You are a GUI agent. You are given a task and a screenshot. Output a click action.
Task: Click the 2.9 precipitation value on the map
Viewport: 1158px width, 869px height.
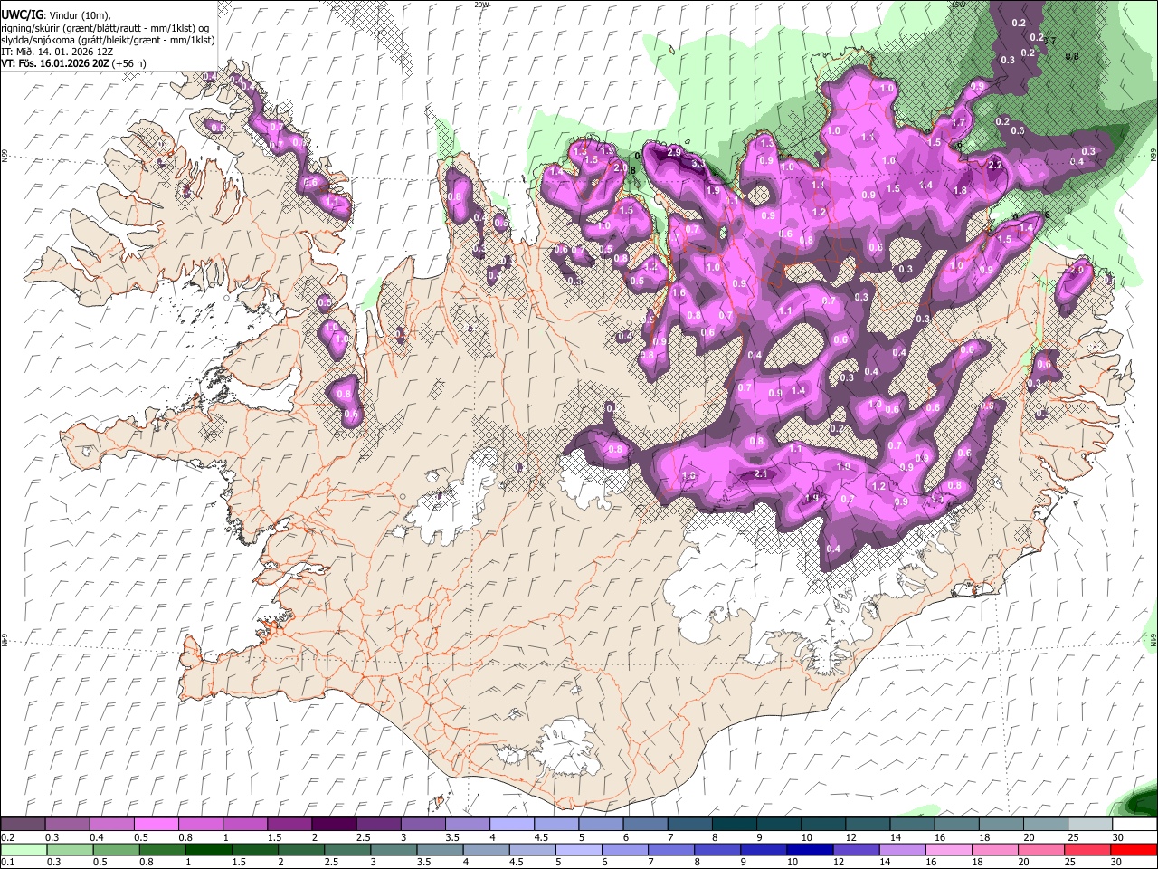673,153
